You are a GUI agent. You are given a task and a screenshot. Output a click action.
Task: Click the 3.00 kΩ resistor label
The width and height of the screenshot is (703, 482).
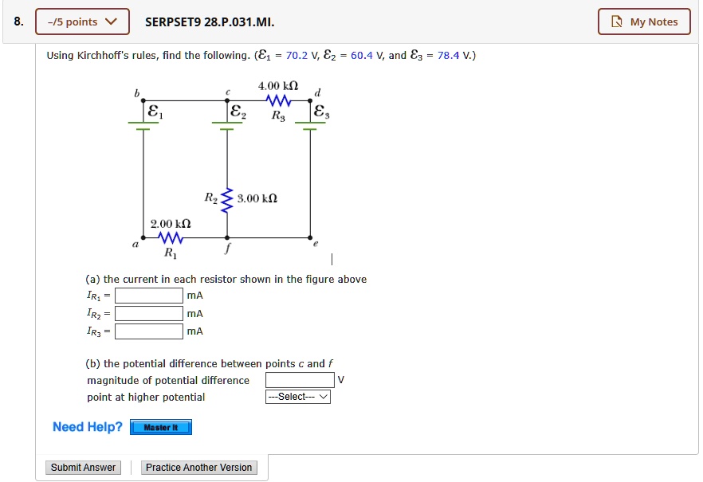pyautogui.click(x=257, y=198)
